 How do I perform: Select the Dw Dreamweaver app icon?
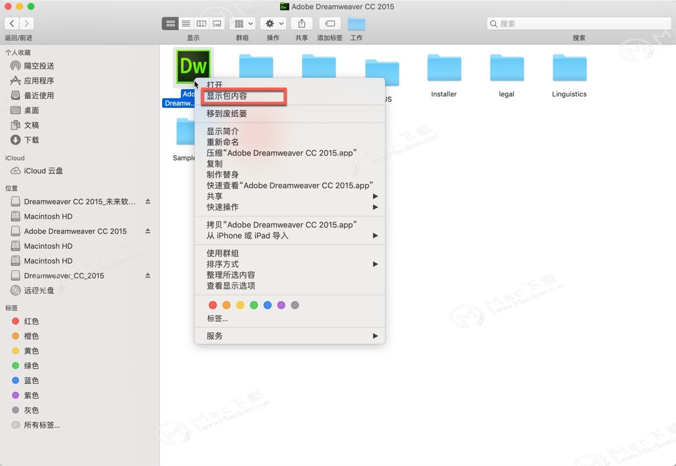193,66
